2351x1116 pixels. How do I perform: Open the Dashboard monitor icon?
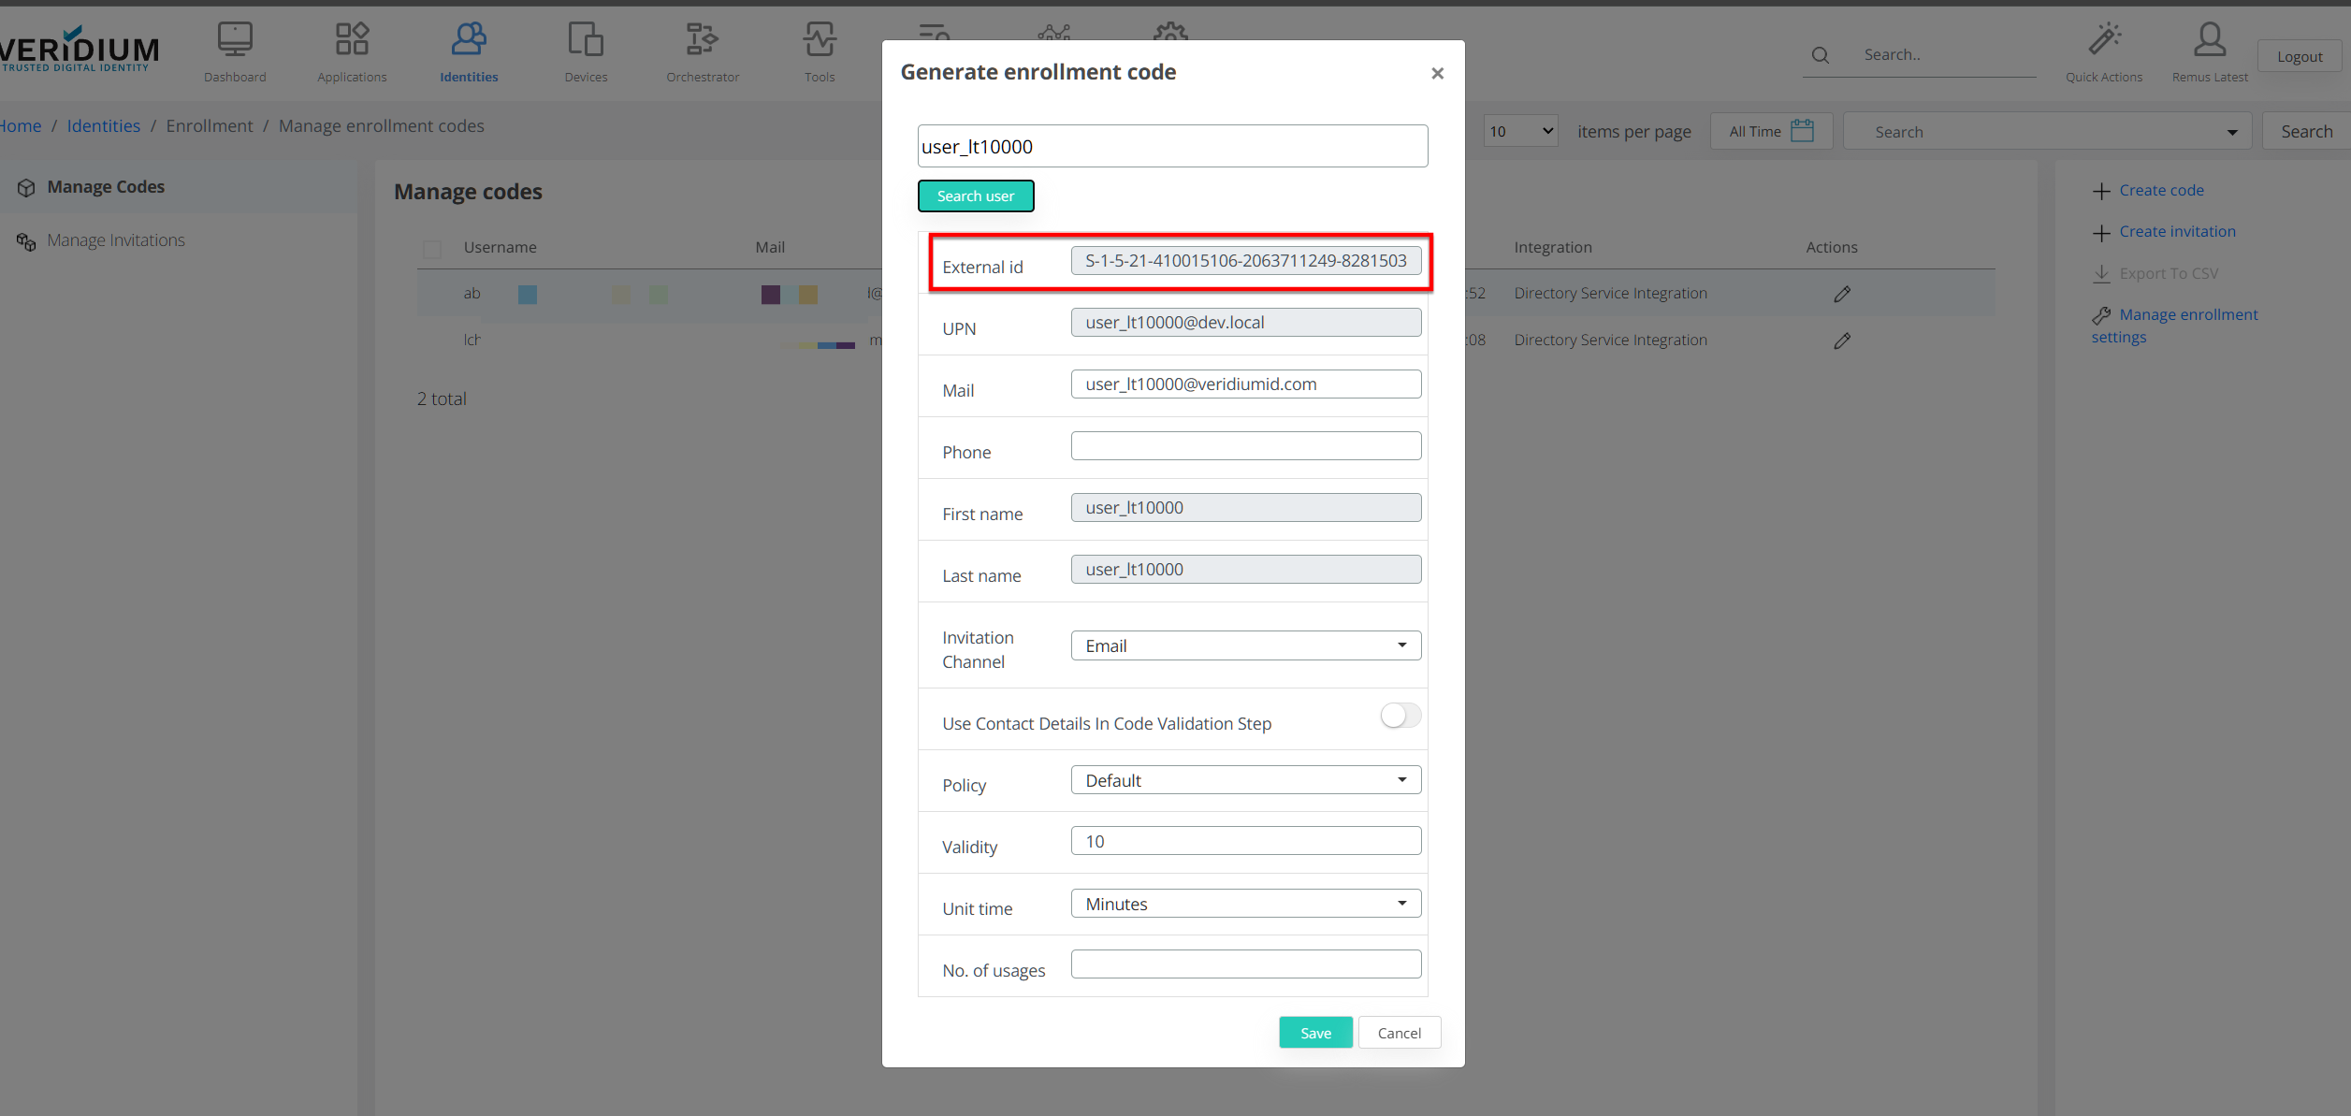click(235, 39)
